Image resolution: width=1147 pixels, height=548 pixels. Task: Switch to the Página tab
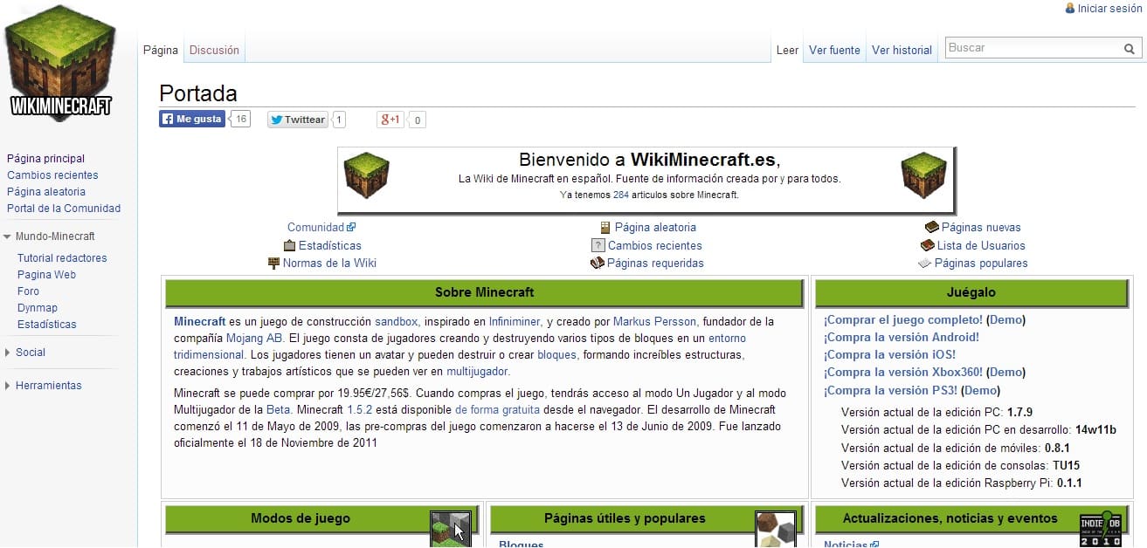(161, 50)
